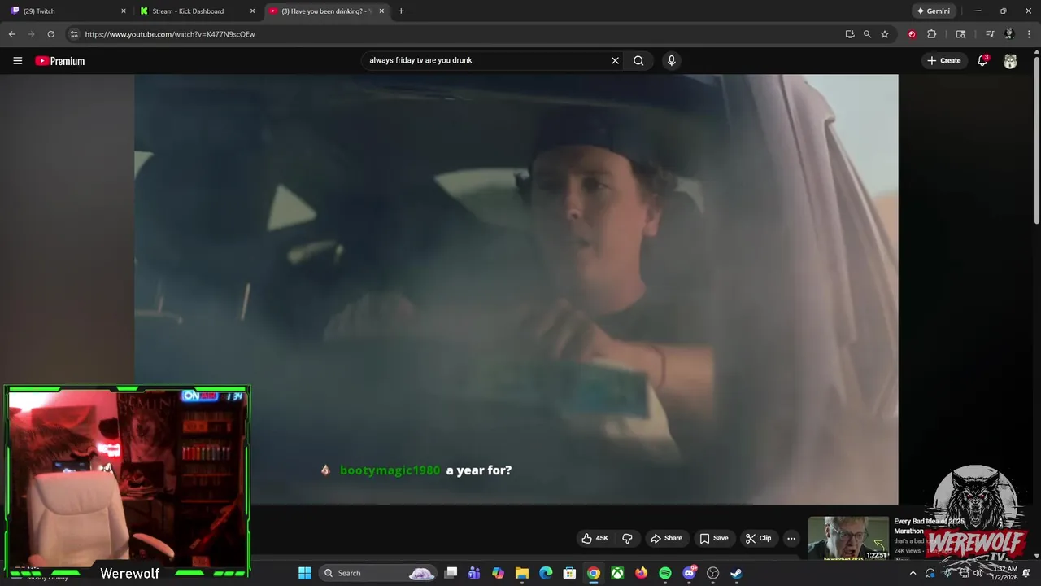Click the video player to pause

(516, 289)
